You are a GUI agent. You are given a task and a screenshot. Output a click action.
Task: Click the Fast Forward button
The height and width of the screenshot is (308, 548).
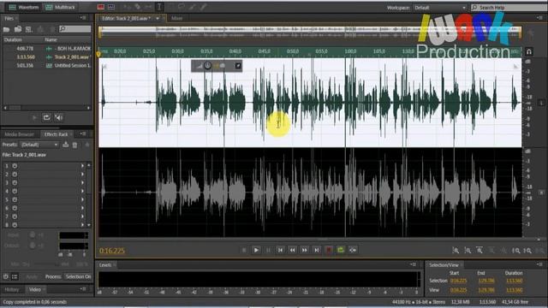(305, 250)
